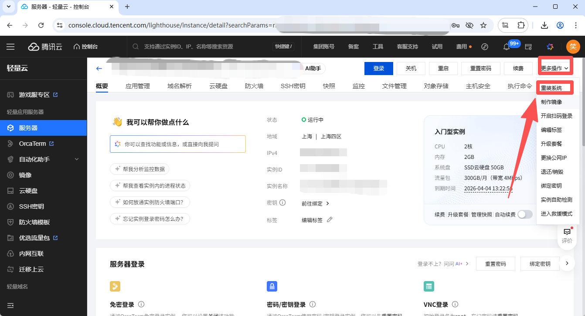The width and height of the screenshot is (585, 316).
Task: Select 重装系统 from the dropdown menu
Action: tap(551, 88)
